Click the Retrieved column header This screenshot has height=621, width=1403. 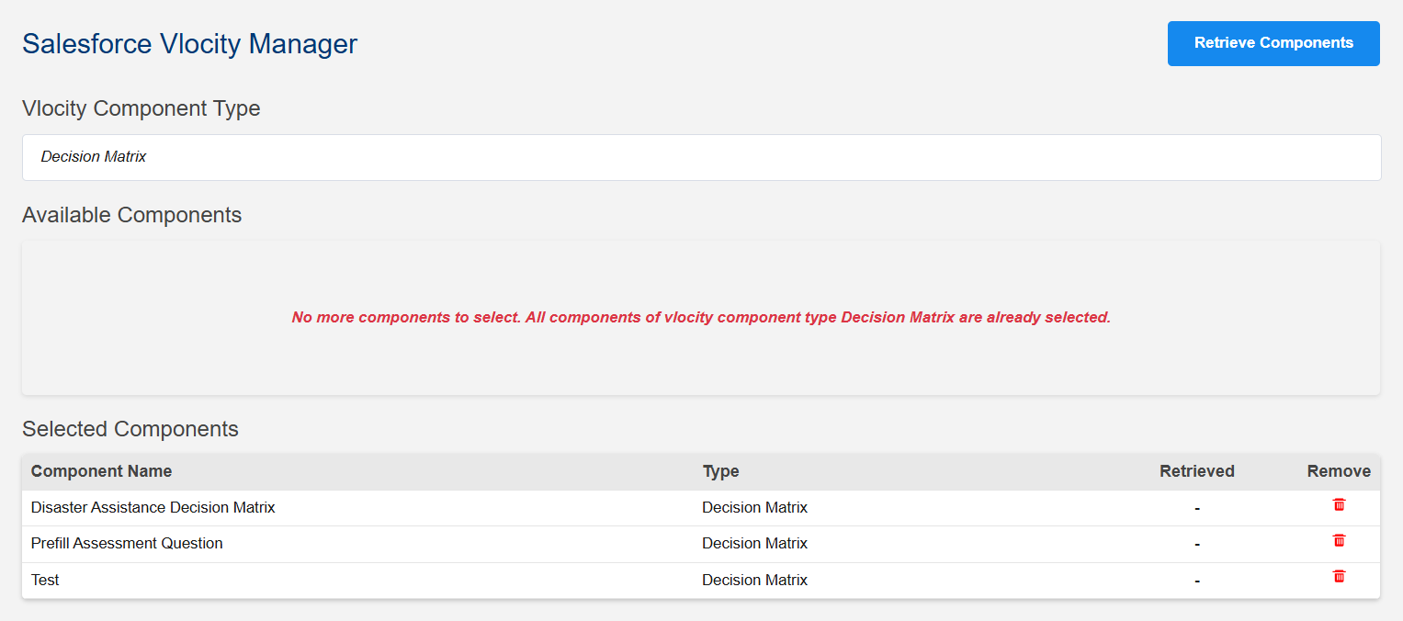(1197, 471)
